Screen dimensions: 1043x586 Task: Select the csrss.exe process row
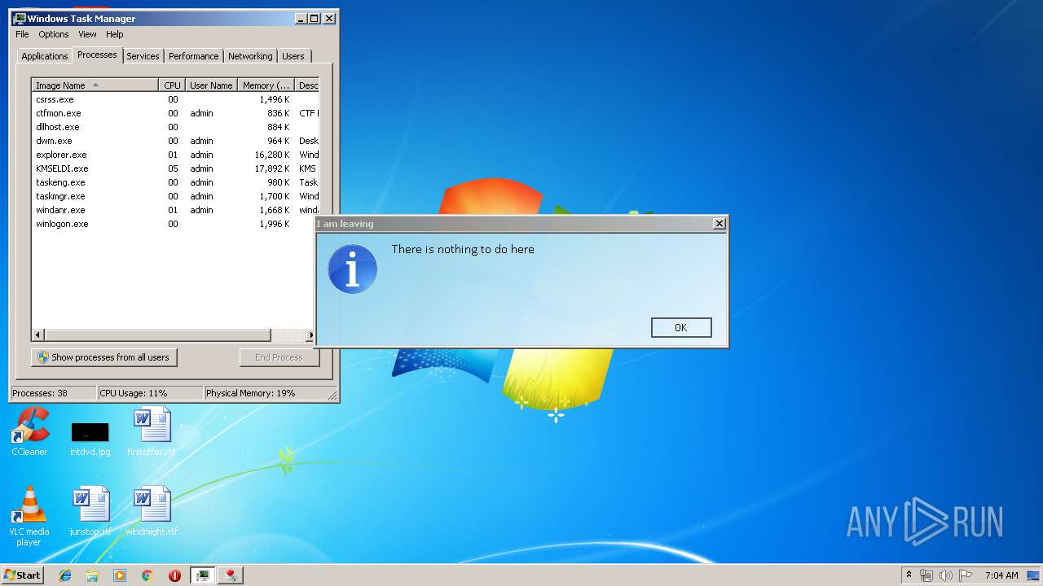[174, 99]
